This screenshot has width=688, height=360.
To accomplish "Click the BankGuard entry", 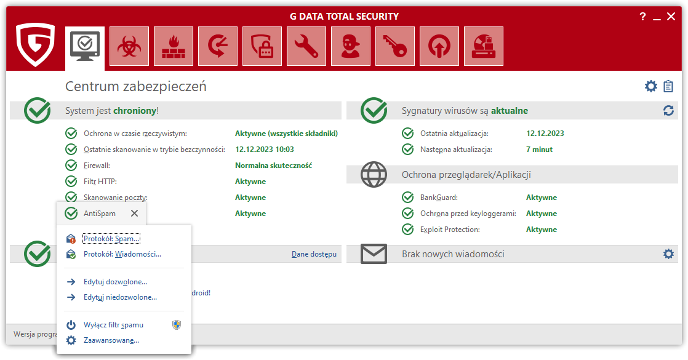I will coord(439,198).
